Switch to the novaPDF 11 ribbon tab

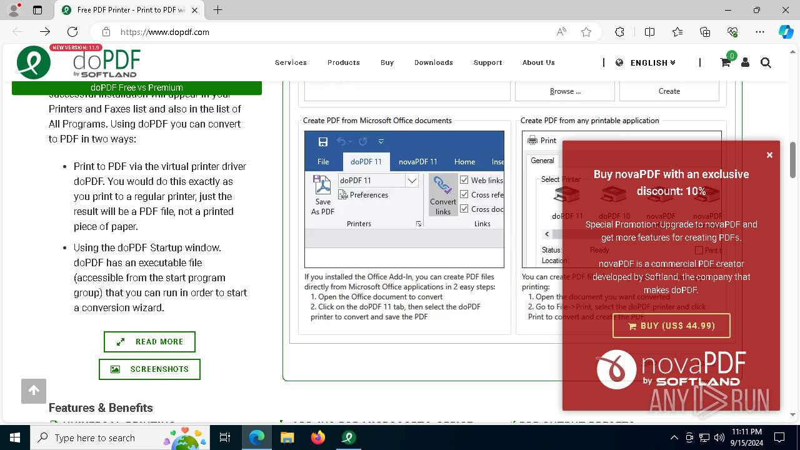point(418,162)
